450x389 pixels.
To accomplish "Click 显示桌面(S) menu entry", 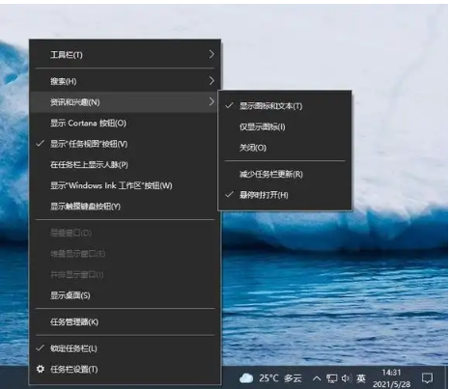I will pyautogui.click(x=125, y=295).
